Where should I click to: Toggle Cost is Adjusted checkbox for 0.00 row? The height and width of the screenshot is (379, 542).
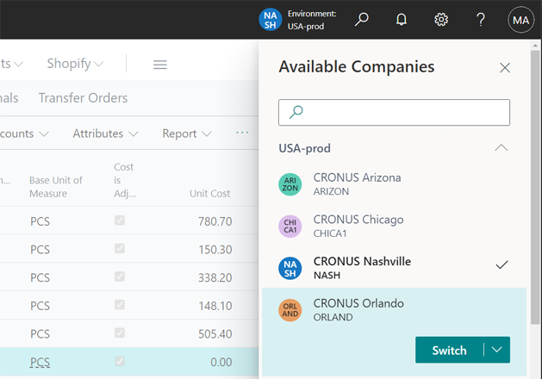[120, 362]
